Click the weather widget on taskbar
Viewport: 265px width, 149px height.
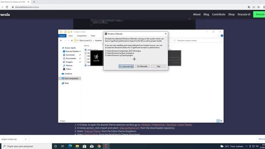[232, 146]
